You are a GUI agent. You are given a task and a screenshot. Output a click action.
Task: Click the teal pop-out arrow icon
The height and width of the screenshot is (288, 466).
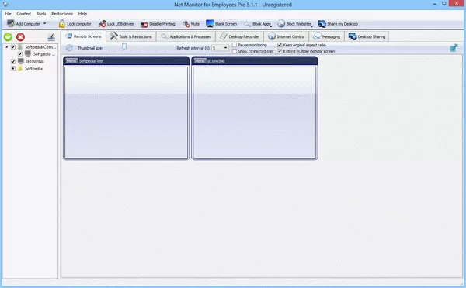click(x=454, y=48)
